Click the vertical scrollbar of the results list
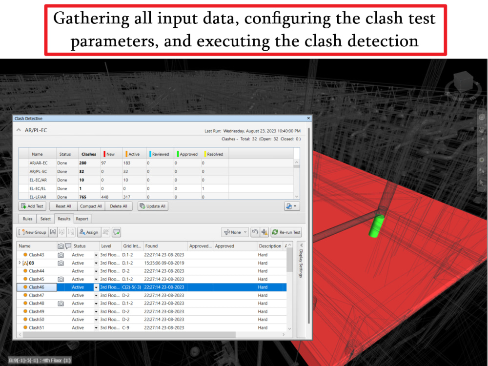This screenshot has width=488, height=366. (290, 286)
